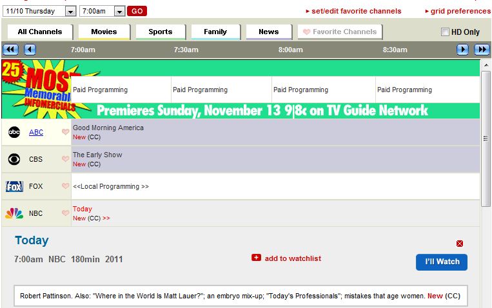Screen dimensions: 492x308
Task: Toggle the favorite heart for FOX
Action: pyautogui.click(x=65, y=187)
